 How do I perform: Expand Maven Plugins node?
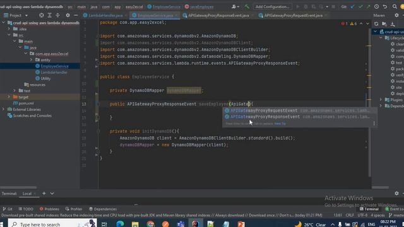click(381, 100)
